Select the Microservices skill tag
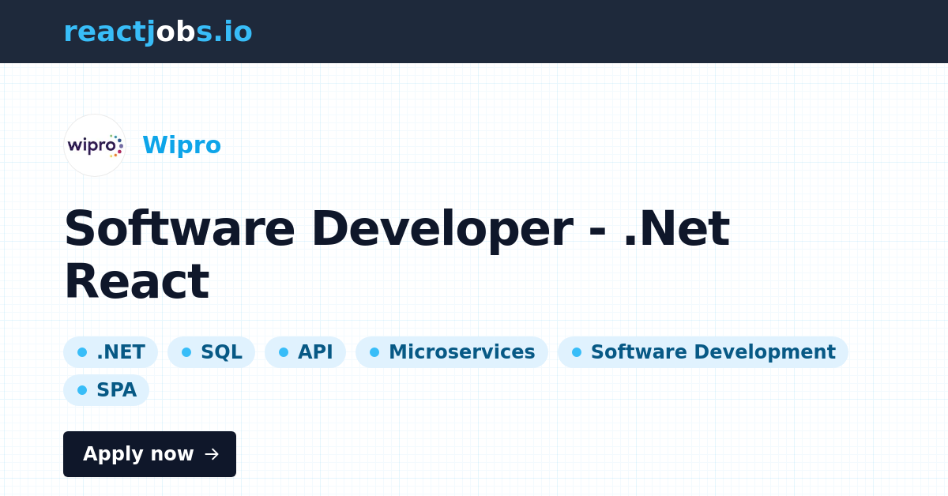This screenshot has width=948, height=496. pyautogui.click(x=452, y=351)
